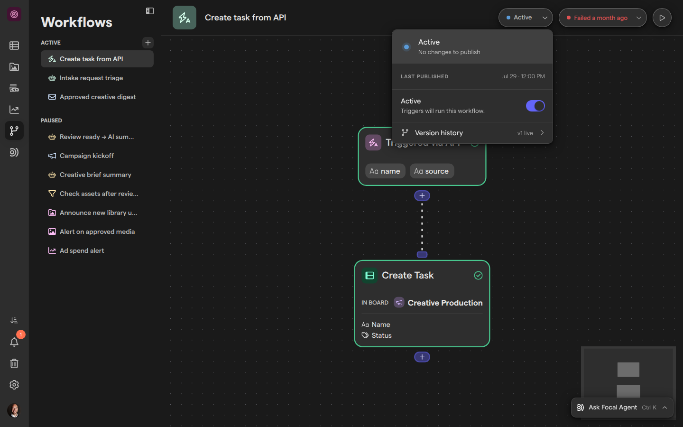Click the Creative Production board link
Image resolution: width=683 pixels, height=427 pixels.
coord(438,303)
